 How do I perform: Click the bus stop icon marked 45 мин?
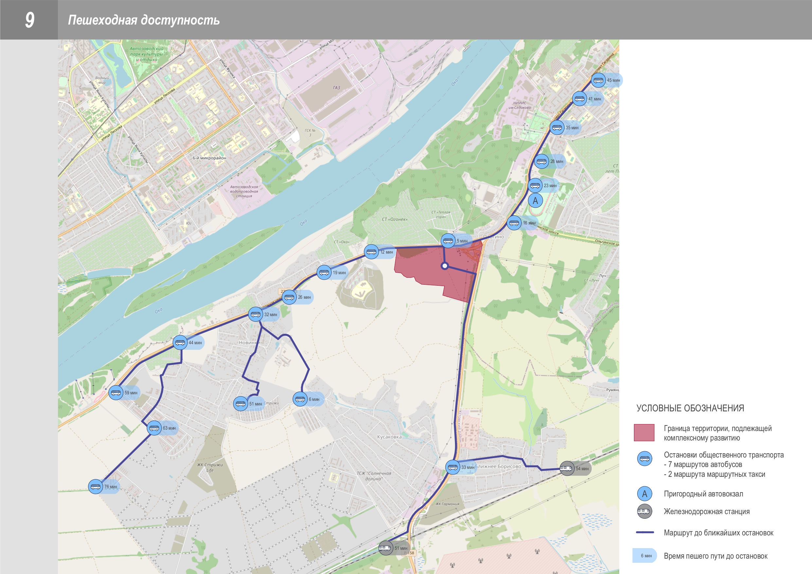pos(598,80)
